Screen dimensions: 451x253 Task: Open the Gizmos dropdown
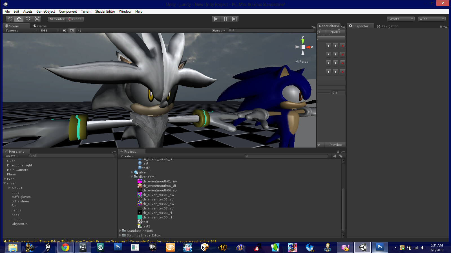click(218, 30)
